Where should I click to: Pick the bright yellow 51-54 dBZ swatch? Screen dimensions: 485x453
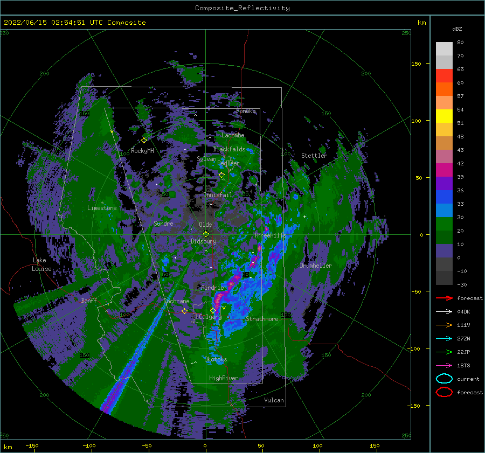coord(444,116)
